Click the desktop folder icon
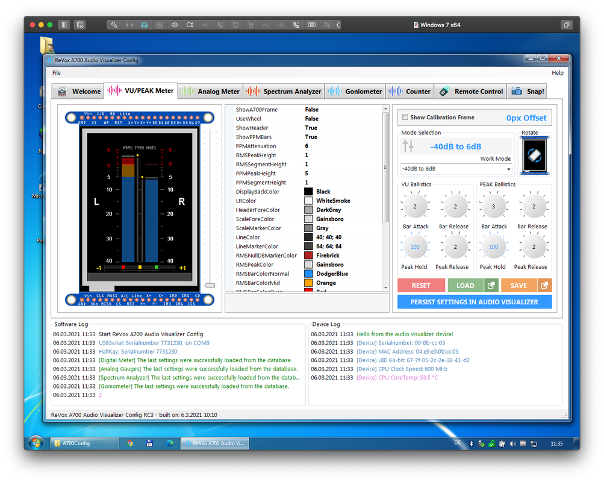This screenshot has height=482, width=604. pos(47,45)
